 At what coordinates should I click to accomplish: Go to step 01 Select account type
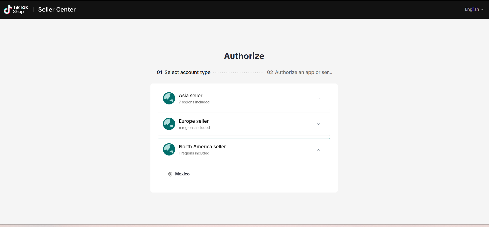coord(184,72)
